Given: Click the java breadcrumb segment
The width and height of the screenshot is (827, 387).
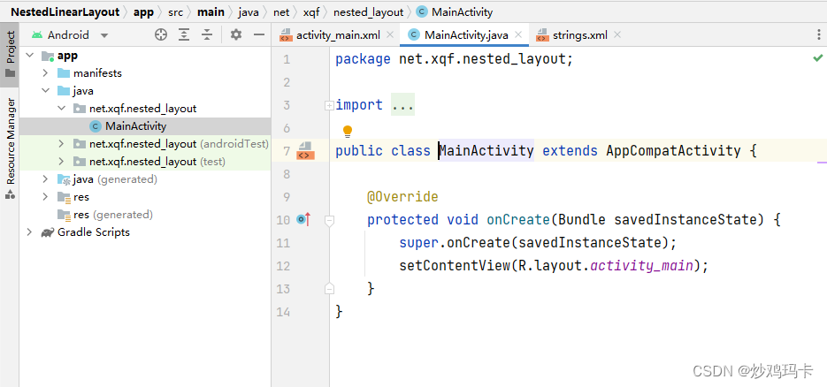Looking at the screenshot, I should [249, 12].
